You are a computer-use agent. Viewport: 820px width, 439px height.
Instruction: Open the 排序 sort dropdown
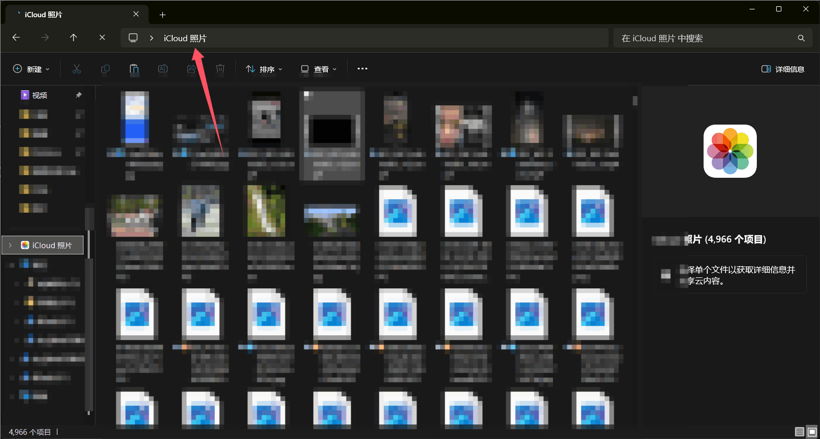click(x=264, y=69)
